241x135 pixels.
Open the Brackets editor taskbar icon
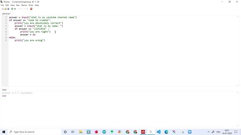pos(88,132)
